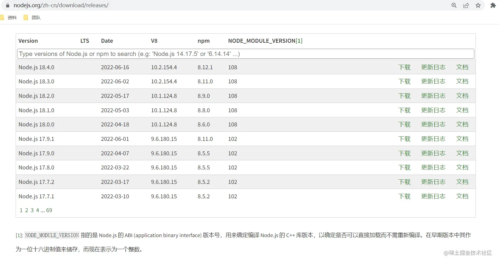Click the LTS column header
Viewport: 499px width, 263px height.
[x=85, y=41]
